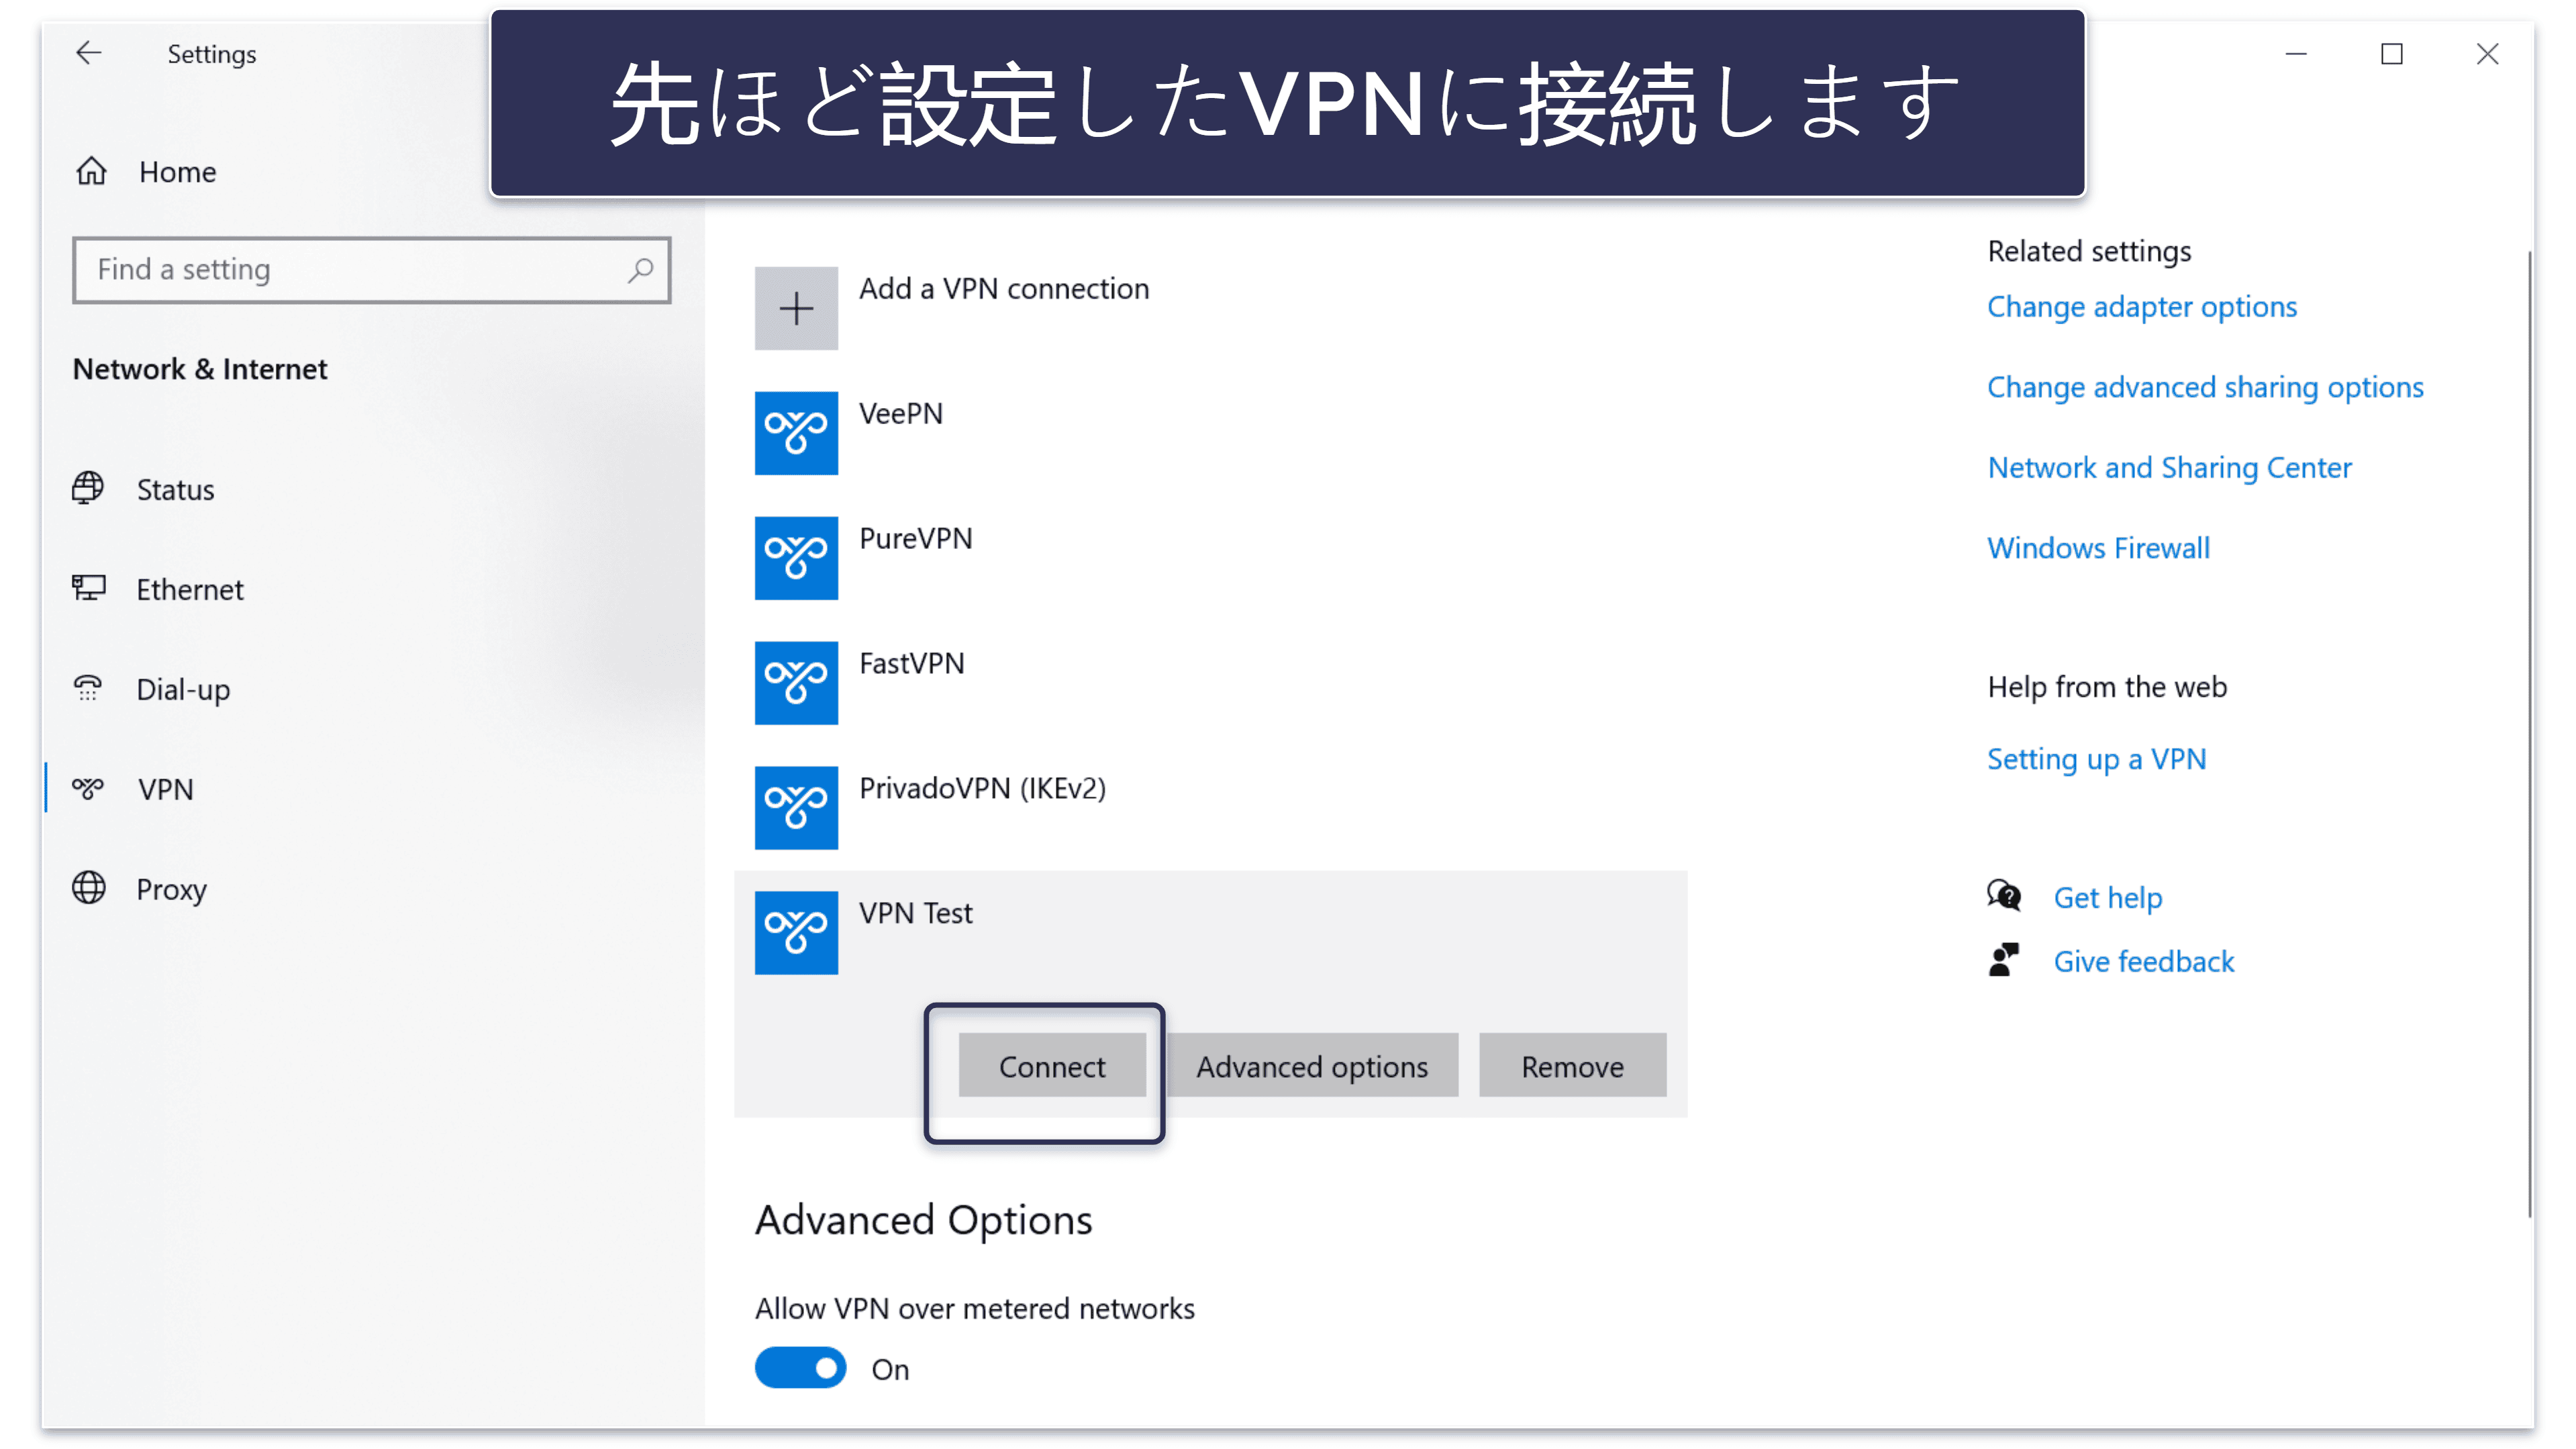Connect to the VPN Test connection
Viewport: 2576px width, 1449px height.
(x=1052, y=1066)
